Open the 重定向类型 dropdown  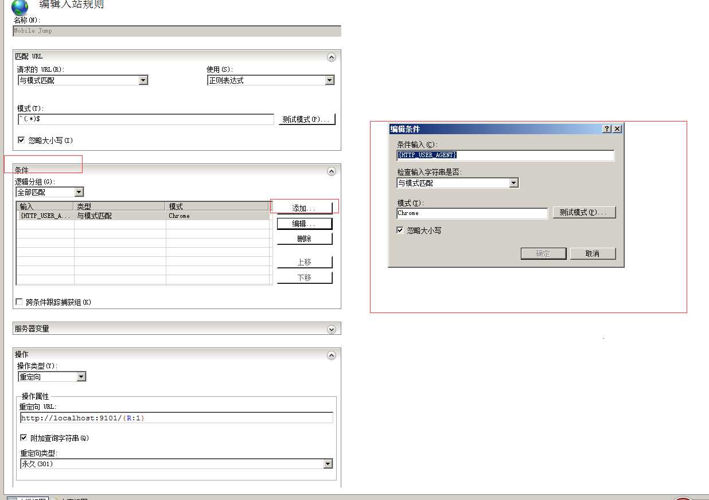click(x=328, y=463)
